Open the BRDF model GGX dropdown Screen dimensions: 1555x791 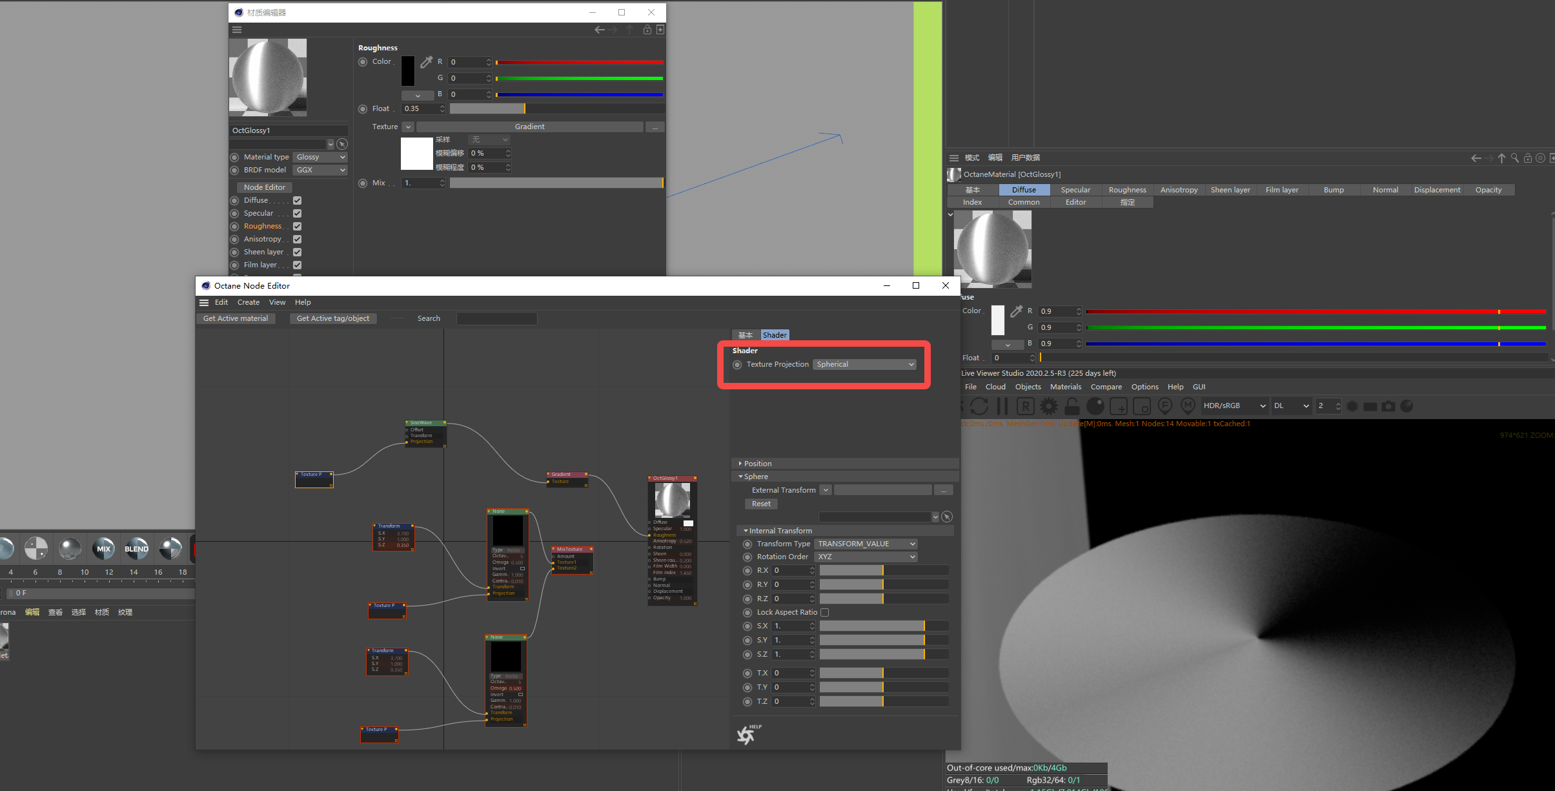coord(321,170)
